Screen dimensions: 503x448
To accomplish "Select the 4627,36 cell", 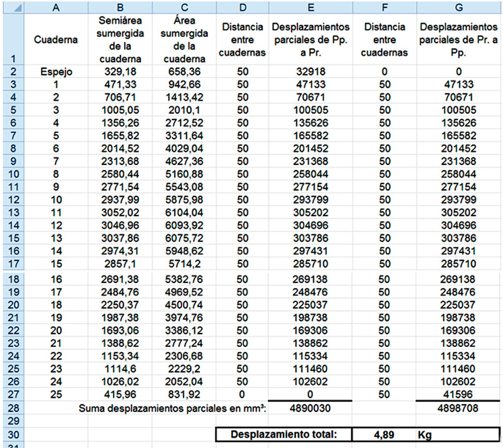I will point(184,161).
